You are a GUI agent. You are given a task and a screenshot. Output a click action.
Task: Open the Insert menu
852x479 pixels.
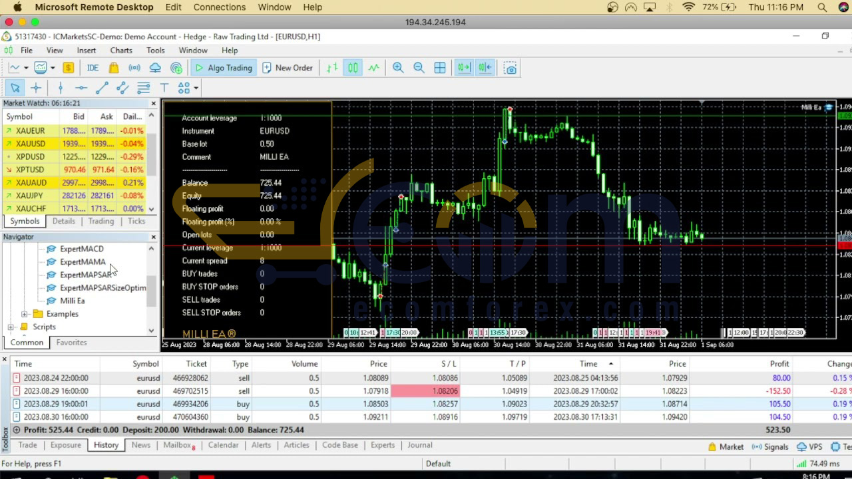[86, 51]
